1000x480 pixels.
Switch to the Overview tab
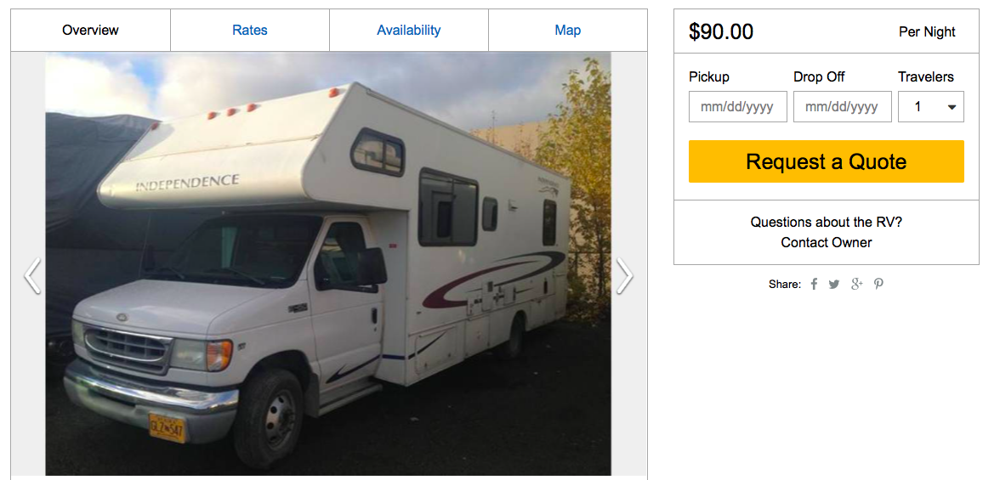click(x=90, y=31)
